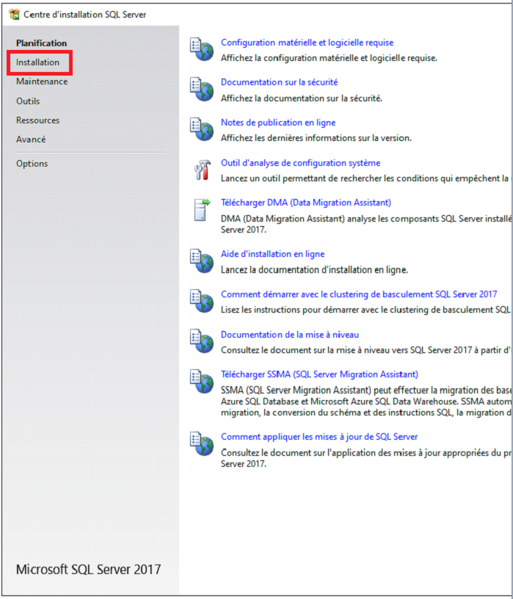The height and width of the screenshot is (599, 513).
Task: Click icon beside Configuration matérielle et logicielle requise
Action: coord(201,49)
